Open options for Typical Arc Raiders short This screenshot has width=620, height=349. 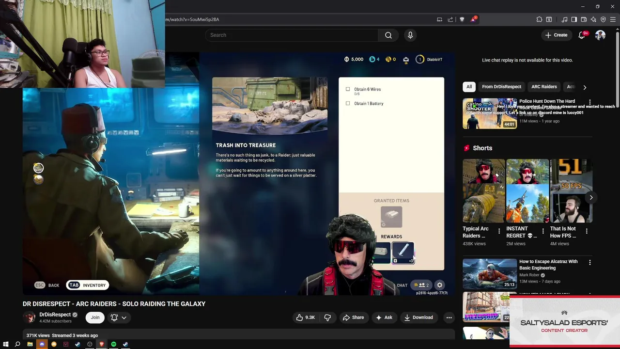(499, 232)
